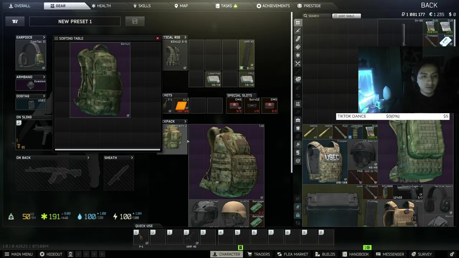
Task: Filter stash by medical items icon
Action: 298,79
